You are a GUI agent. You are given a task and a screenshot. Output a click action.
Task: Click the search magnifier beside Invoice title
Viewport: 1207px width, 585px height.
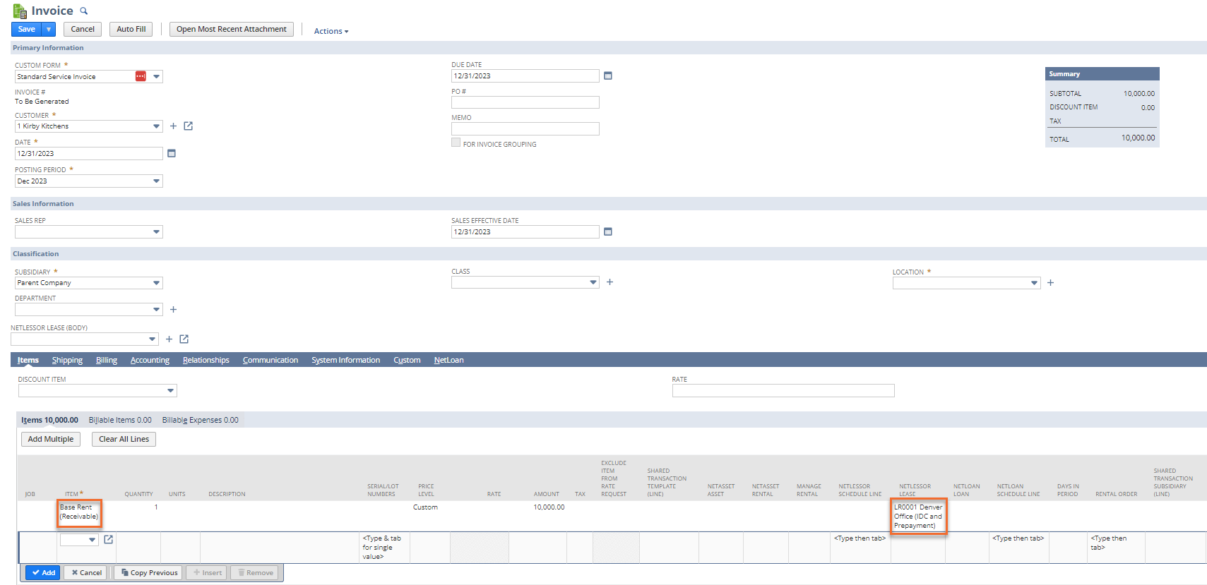click(x=84, y=11)
